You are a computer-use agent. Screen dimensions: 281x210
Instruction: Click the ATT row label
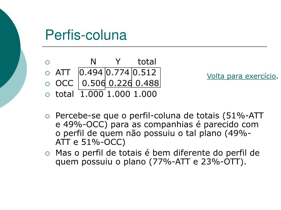coord(63,72)
